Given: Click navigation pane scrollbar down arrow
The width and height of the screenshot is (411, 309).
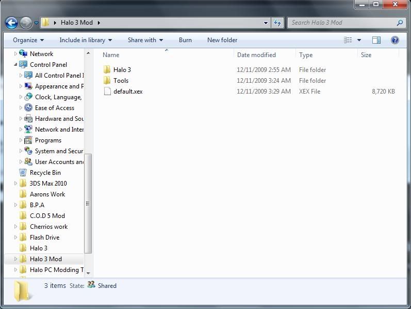Looking at the screenshot, I should 88,273.
